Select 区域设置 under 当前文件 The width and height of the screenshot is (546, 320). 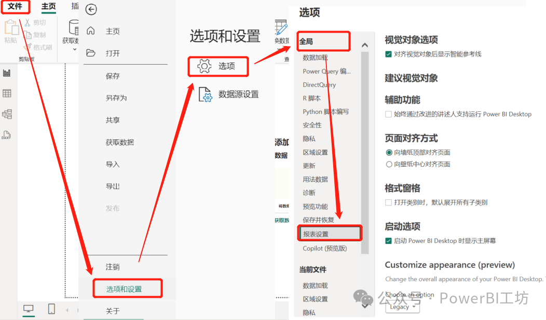pos(315,299)
